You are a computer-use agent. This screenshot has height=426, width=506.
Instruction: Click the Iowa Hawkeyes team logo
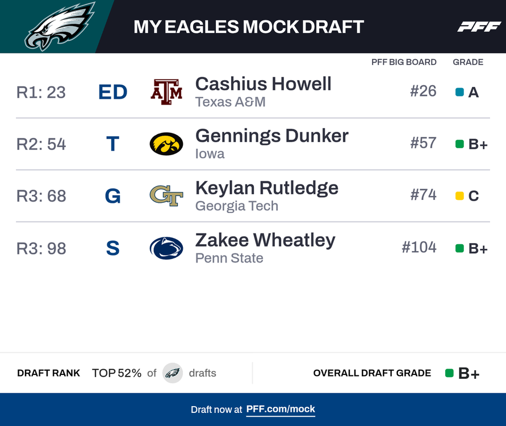[166, 144]
